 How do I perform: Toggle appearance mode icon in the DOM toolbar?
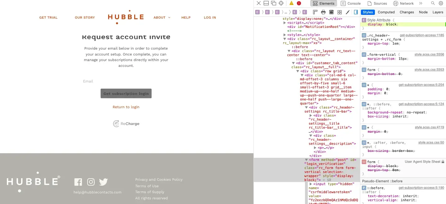tap(331, 12)
